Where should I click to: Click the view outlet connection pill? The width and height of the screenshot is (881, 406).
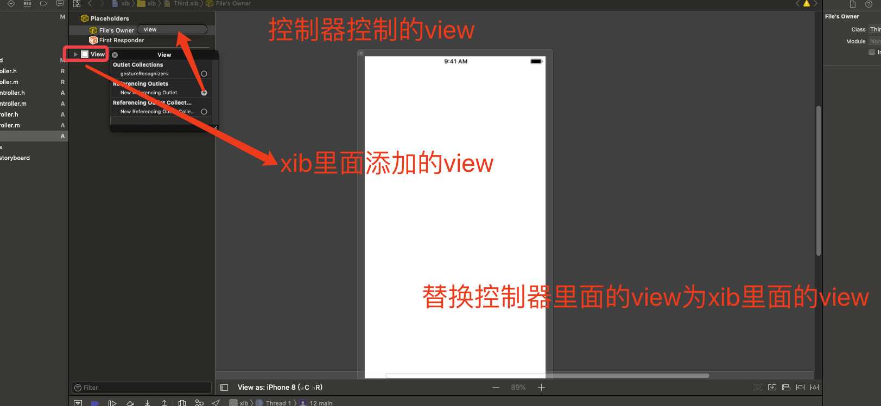click(172, 29)
